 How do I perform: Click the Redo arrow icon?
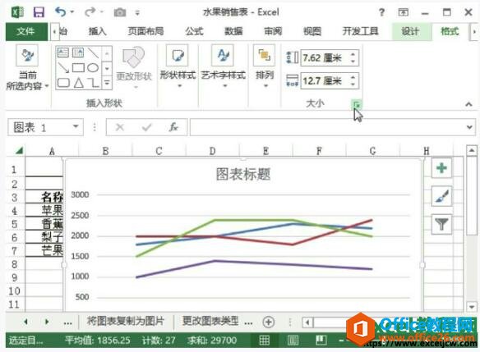(90, 12)
